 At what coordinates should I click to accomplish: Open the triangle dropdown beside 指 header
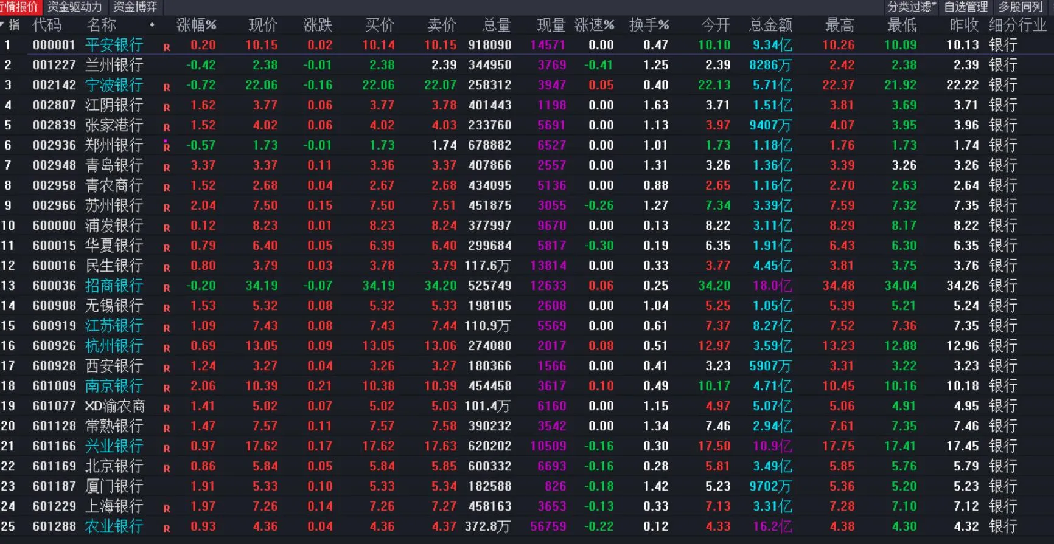pyautogui.click(x=3, y=24)
